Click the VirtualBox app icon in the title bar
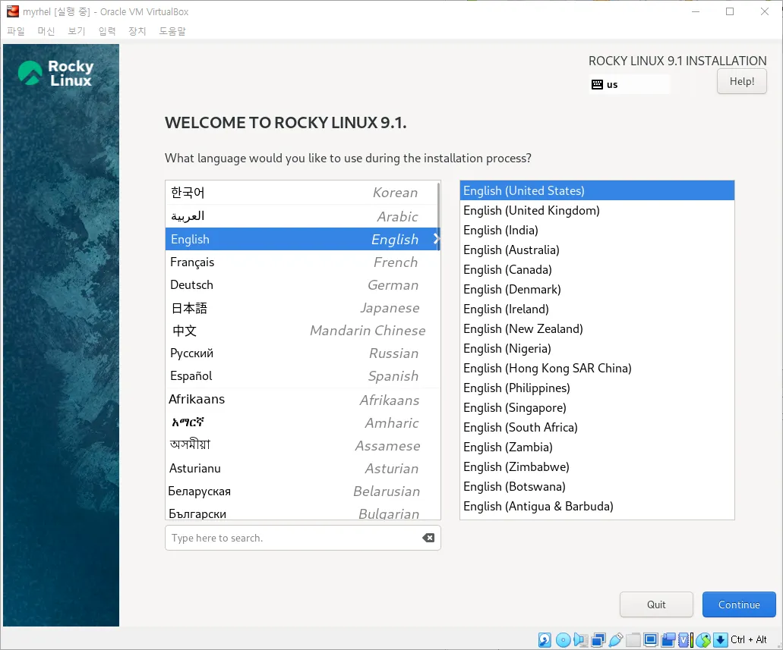Screen dimensions: 783x650 12,11
